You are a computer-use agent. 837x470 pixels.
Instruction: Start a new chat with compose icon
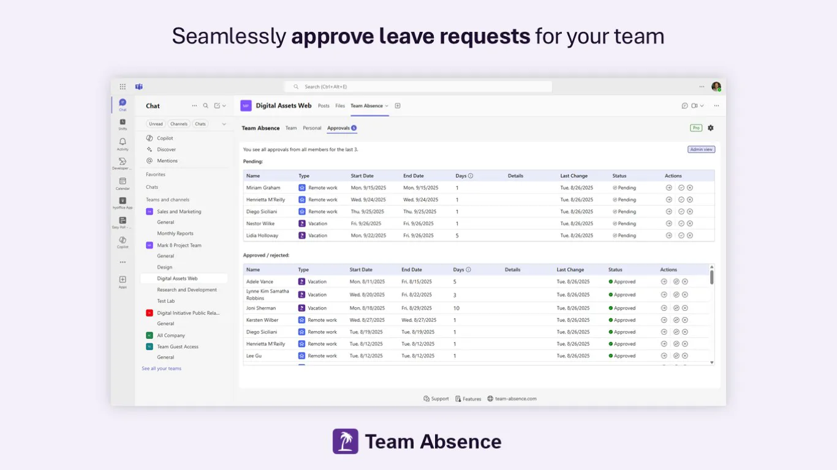pyautogui.click(x=217, y=106)
